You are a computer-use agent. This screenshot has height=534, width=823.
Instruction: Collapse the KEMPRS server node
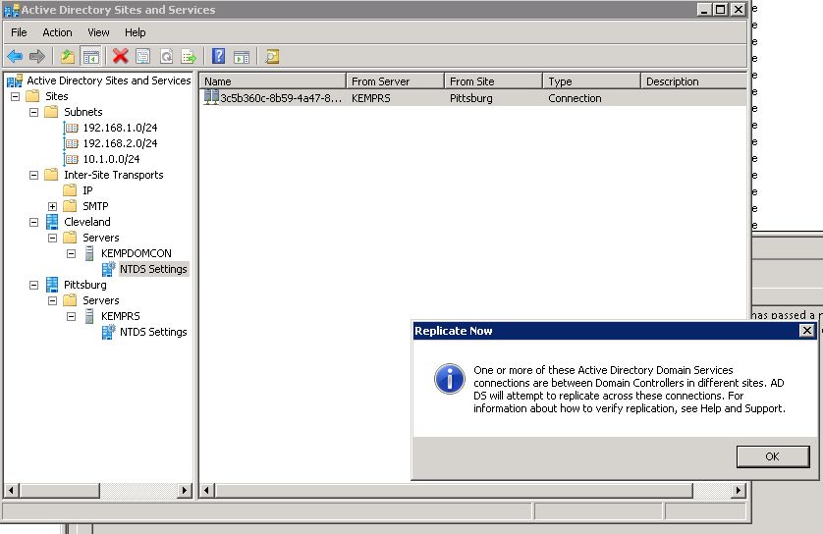tap(72, 317)
